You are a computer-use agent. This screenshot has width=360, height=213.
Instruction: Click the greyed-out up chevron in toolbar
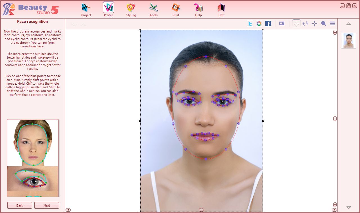click(83, 24)
